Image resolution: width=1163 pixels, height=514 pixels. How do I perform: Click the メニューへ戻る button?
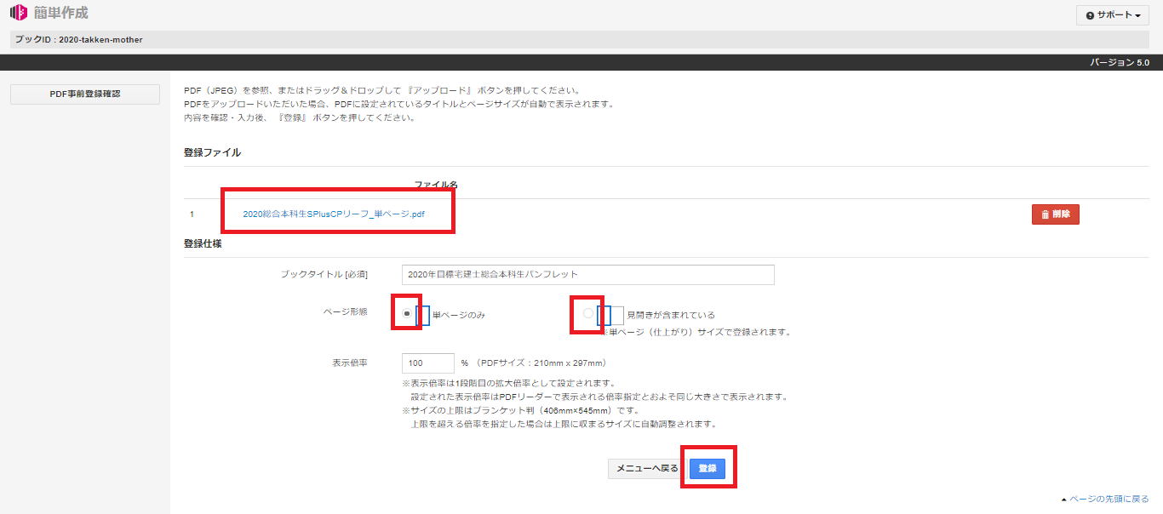[647, 468]
